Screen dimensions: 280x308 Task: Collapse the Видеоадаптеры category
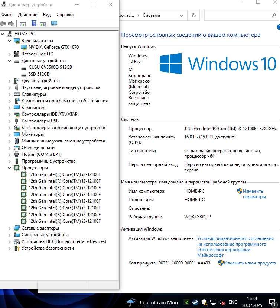tap(9, 41)
